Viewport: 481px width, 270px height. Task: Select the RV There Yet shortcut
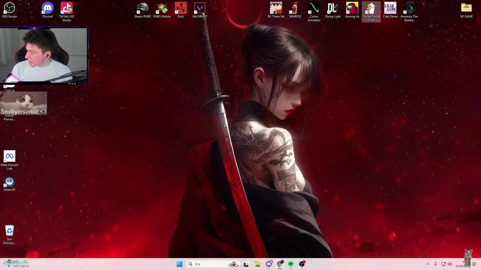point(276,10)
